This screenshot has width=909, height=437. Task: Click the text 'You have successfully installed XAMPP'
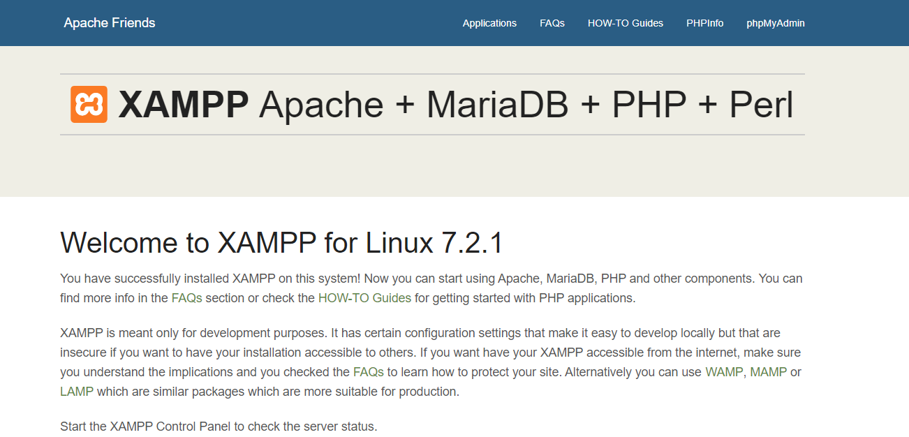click(x=168, y=279)
